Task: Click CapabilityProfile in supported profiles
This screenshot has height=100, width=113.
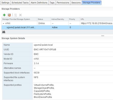Action: (x=42, y=91)
